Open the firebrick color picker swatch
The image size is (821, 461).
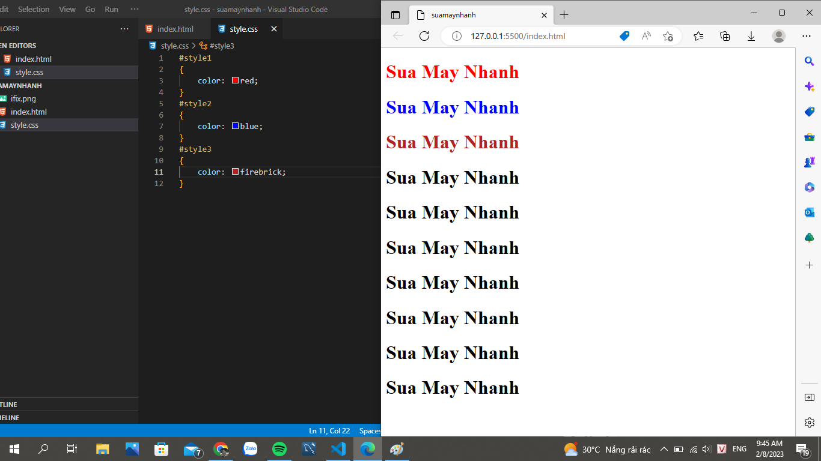point(236,172)
